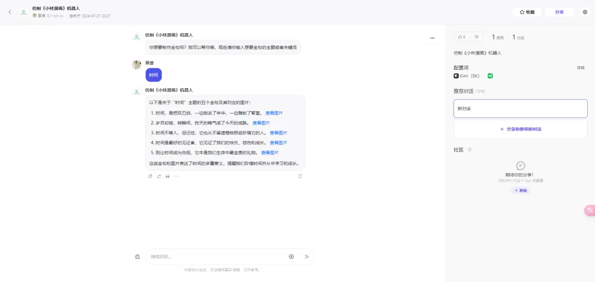Click the AI disclaimer text below the input
Screen dimensions: 595x282
tap(223, 270)
